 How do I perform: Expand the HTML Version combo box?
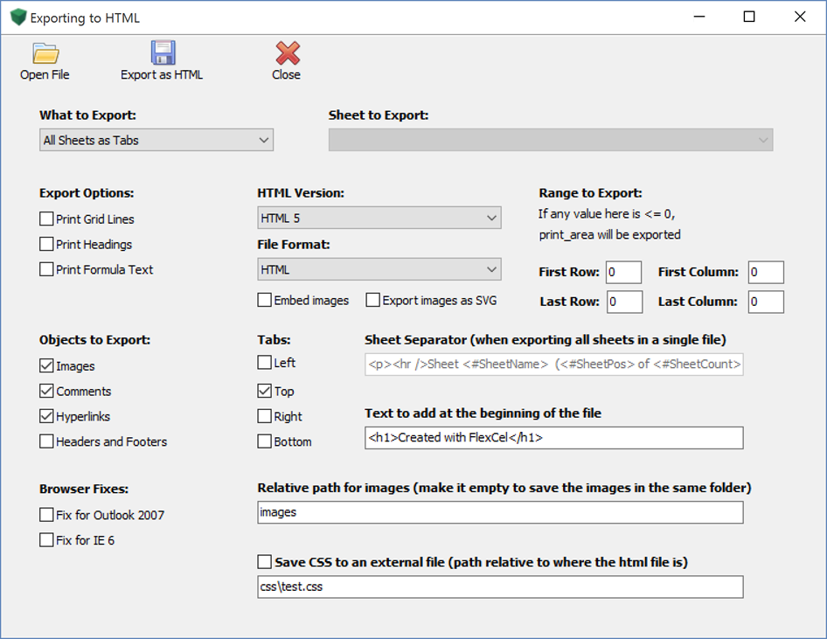click(379, 218)
